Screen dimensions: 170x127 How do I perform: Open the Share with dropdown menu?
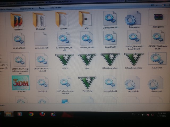click(x=26, y=8)
